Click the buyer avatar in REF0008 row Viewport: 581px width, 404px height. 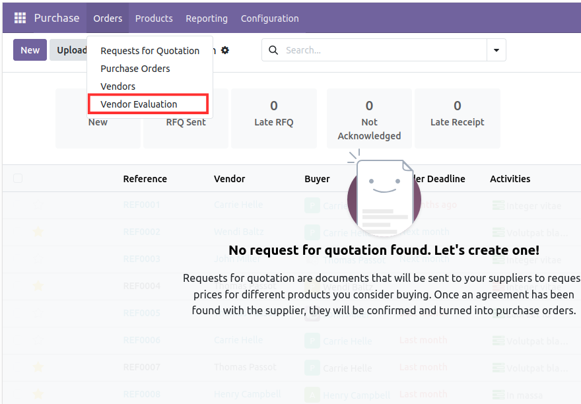tap(312, 395)
